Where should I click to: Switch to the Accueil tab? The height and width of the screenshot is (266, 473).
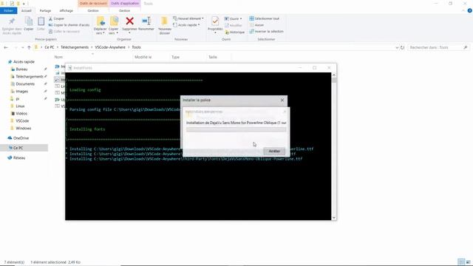(x=27, y=10)
